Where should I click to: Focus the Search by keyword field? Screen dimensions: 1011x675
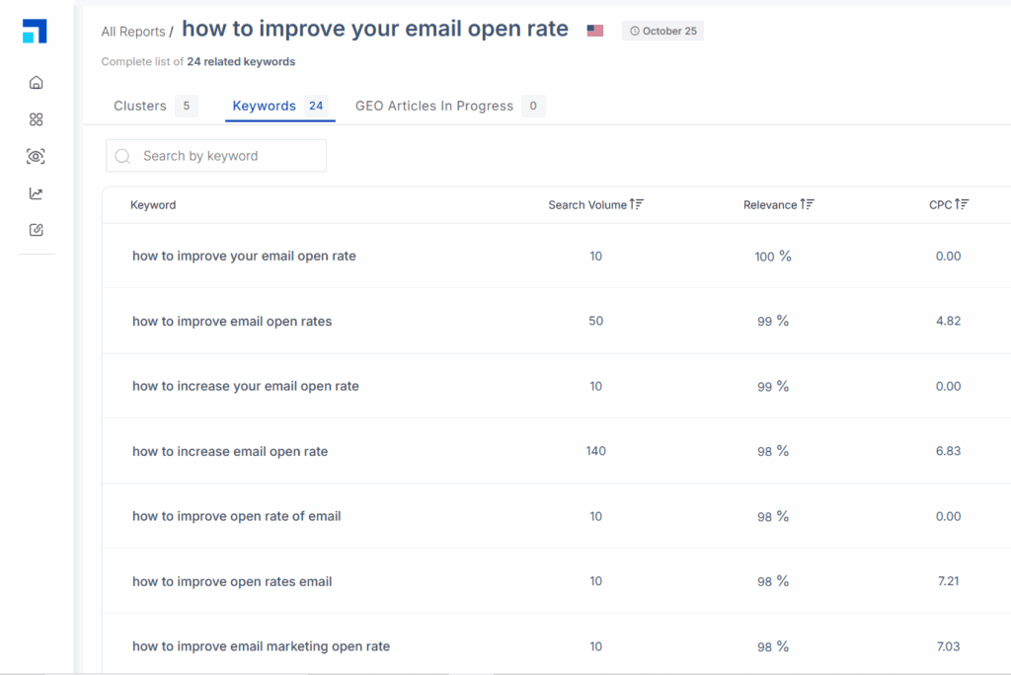(227, 156)
